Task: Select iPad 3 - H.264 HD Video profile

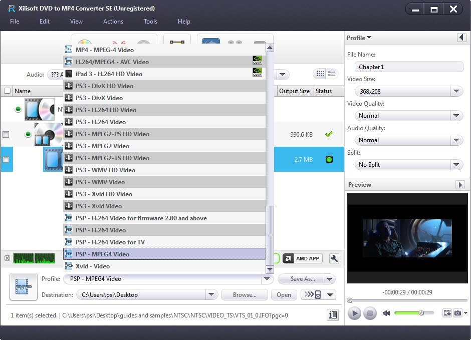Action: pos(164,74)
